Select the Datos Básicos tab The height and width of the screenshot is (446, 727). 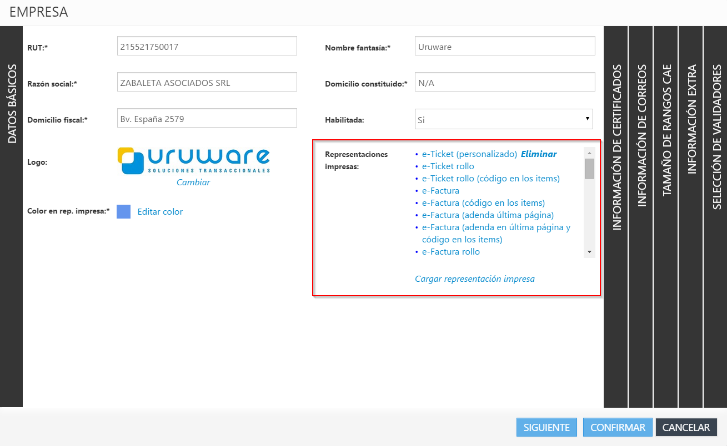point(12,104)
